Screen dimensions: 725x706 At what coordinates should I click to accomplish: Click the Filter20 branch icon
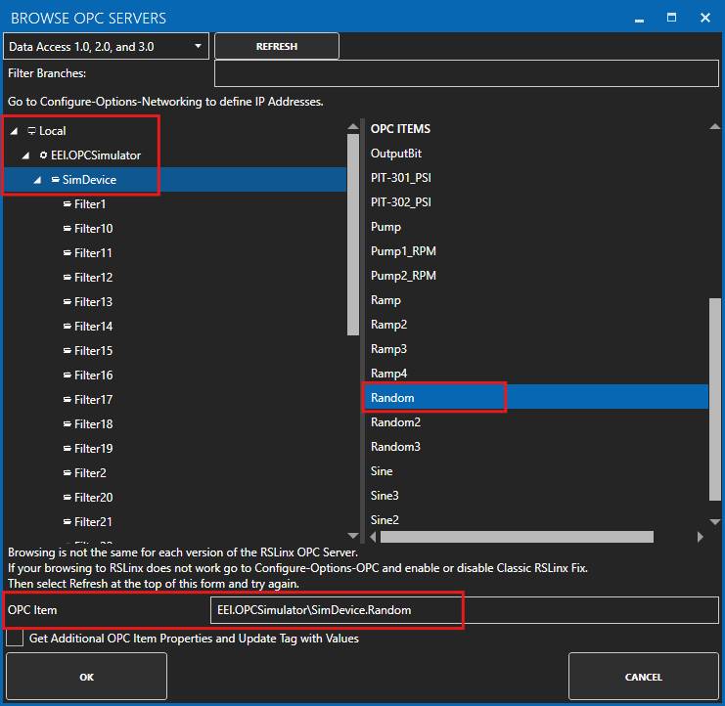(x=68, y=498)
